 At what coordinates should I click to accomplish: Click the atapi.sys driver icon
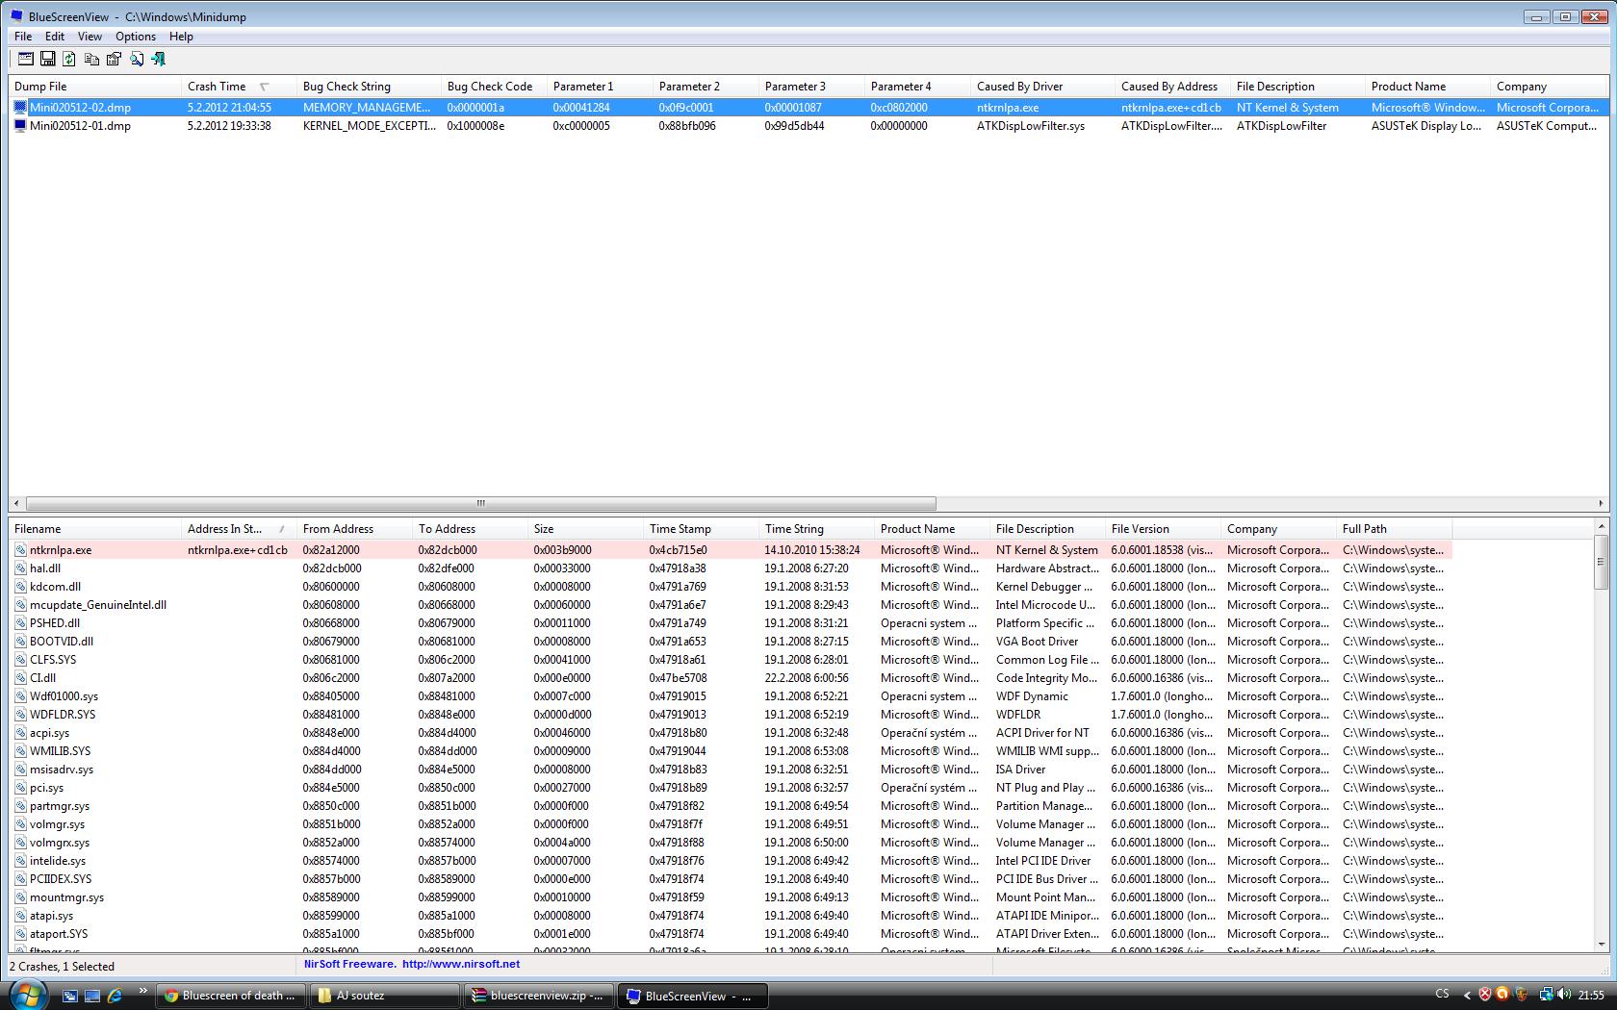[x=20, y=916]
